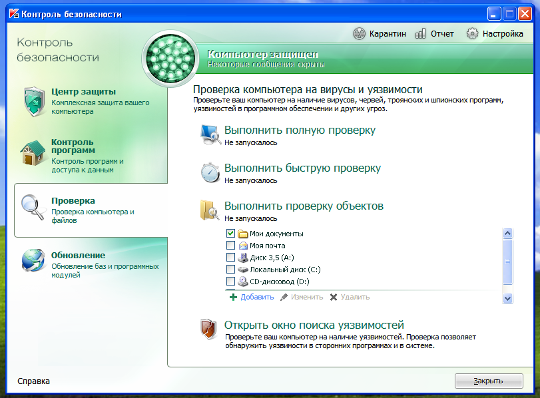Click the Добавить link

[257, 297]
